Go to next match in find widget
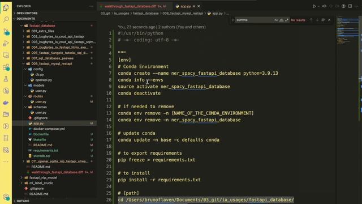The width and height of the screenshot is (362, 204). pyautogui.click(x=317, y=20)
